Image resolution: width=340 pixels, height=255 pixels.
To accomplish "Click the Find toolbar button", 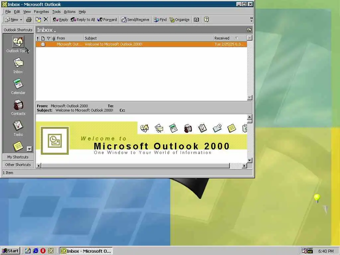I will click(160, 20).
